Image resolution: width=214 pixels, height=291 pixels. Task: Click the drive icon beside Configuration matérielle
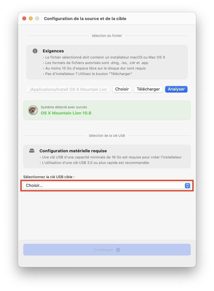click(x=32, y=151)
